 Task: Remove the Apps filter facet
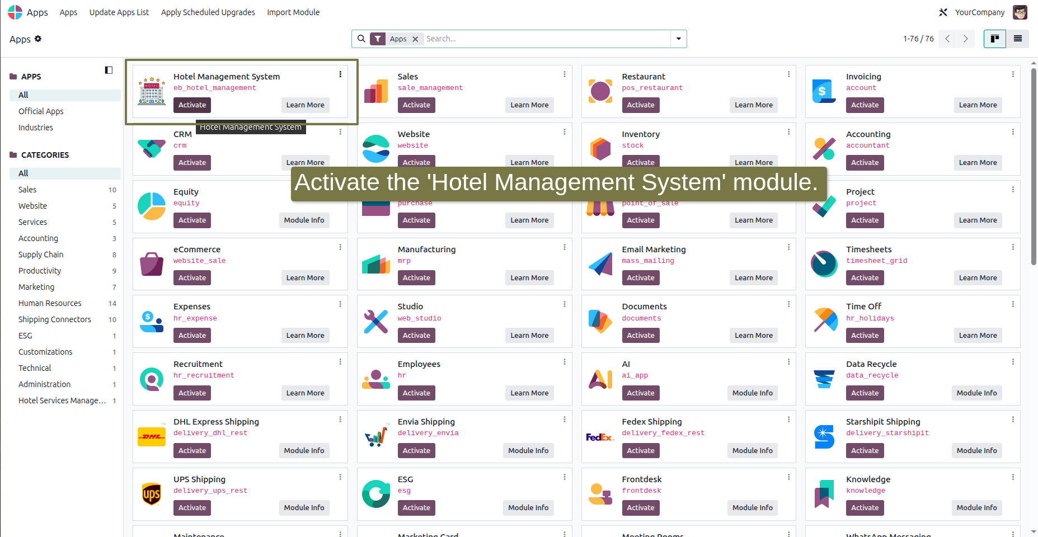pyautogui.click(x=415, y=39)
